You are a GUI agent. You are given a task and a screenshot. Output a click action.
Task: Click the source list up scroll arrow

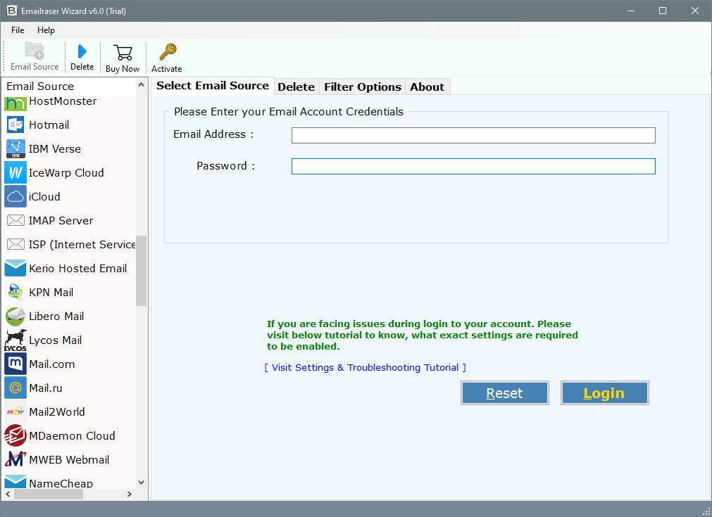point(142,85)
